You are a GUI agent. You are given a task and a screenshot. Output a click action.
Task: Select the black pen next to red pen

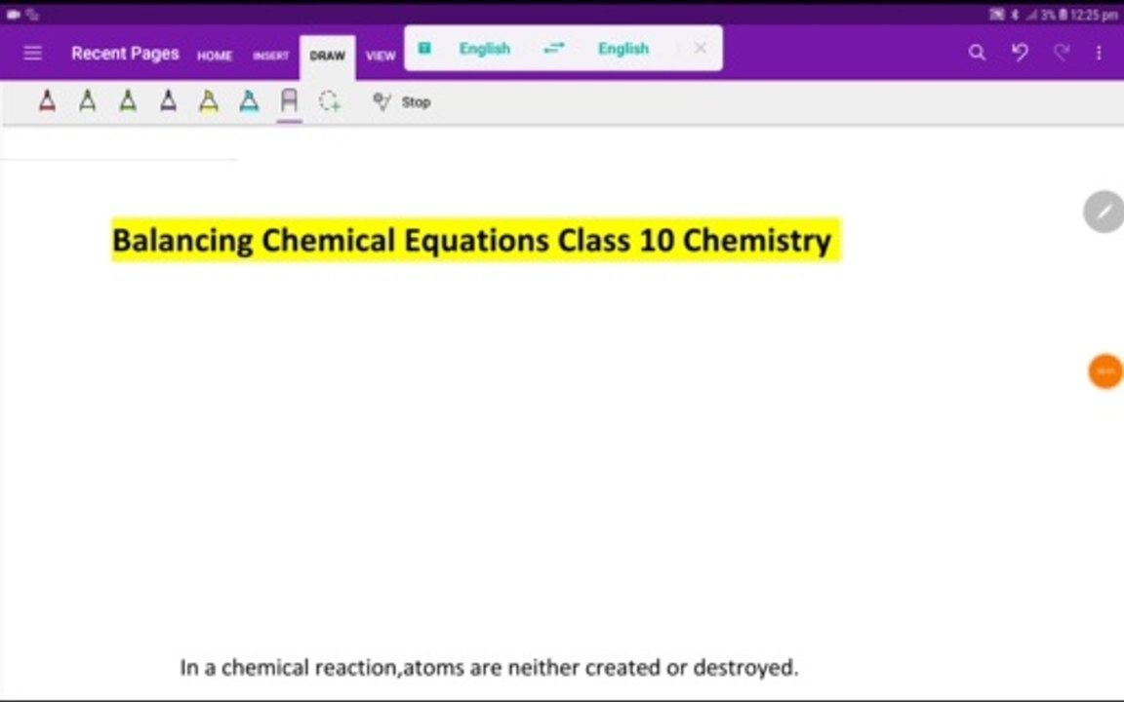pyautogui.click(x=88, y=101)
